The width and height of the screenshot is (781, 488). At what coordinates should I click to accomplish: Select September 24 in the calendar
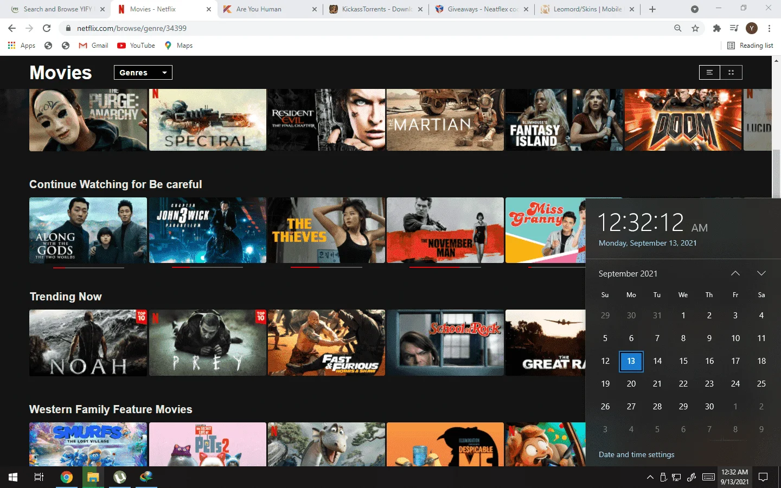tap(735, 384)
